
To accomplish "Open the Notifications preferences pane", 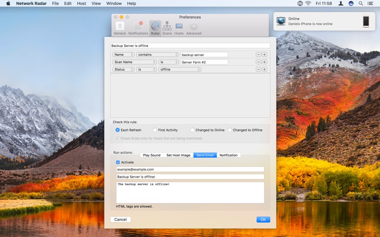I will pos(138,28).
